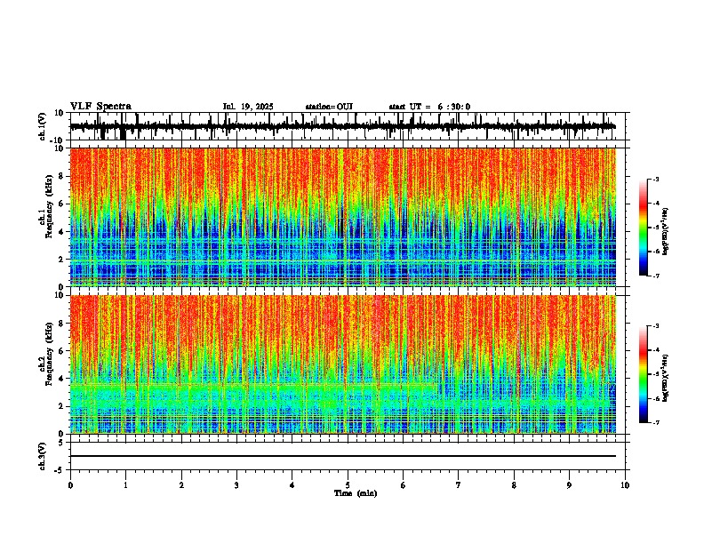Click time-axis tick label "3"

coord(236,485)
